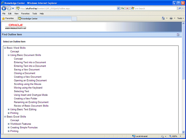
Task: Collapse the Basic Excel Skills node
Action: [5, 117]
